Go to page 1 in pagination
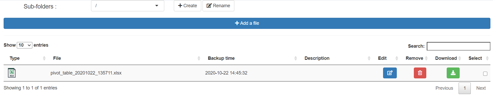The image size is (493, 100). [x=465, y=88]
